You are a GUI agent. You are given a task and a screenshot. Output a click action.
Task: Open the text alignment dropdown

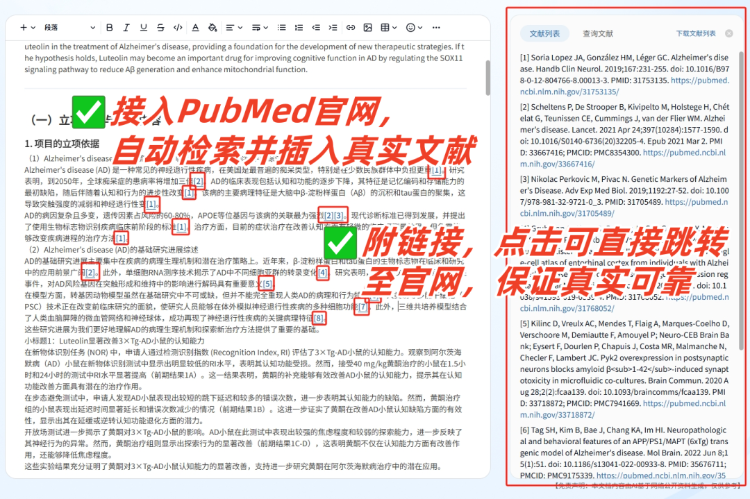pyautogui.click(x=234, y=28)
